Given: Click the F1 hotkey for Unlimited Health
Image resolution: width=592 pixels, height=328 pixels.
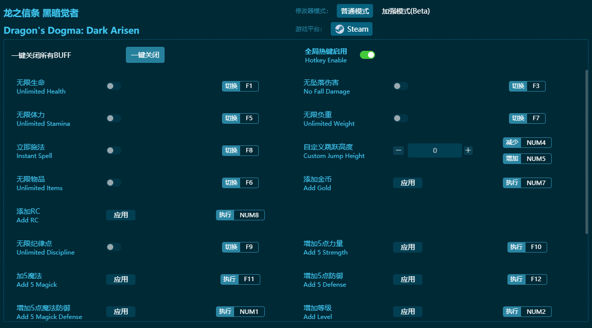Looking at the screenshot, I should click(x=240, y=86).
